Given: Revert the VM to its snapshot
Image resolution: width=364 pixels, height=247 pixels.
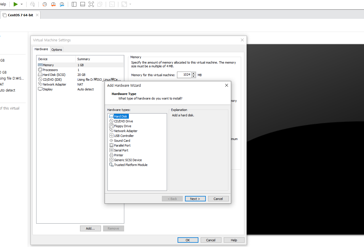Looking at the screenshot, I should pos(53,4).
